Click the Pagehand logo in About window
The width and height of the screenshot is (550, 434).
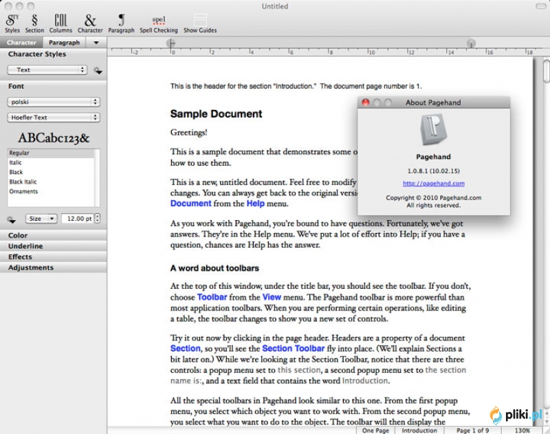click(433, 129)
